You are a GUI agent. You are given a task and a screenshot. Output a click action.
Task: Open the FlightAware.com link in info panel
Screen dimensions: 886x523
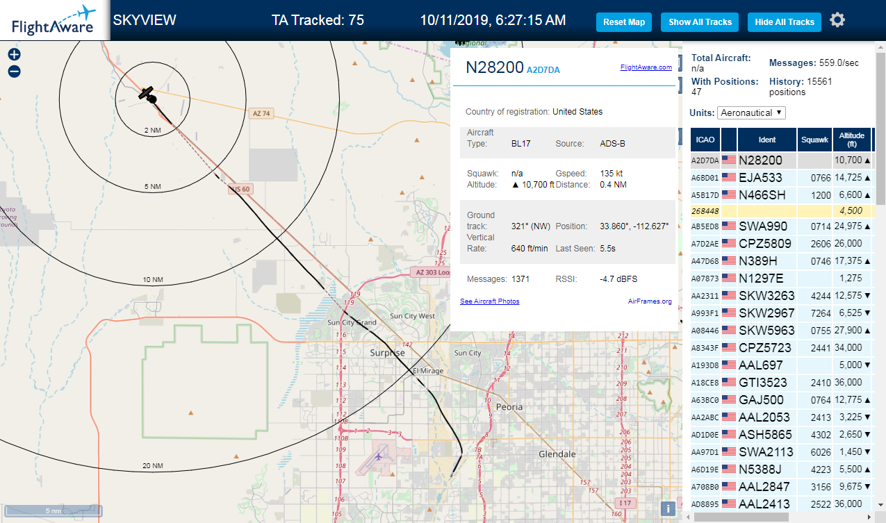click(x=646, y=67)
